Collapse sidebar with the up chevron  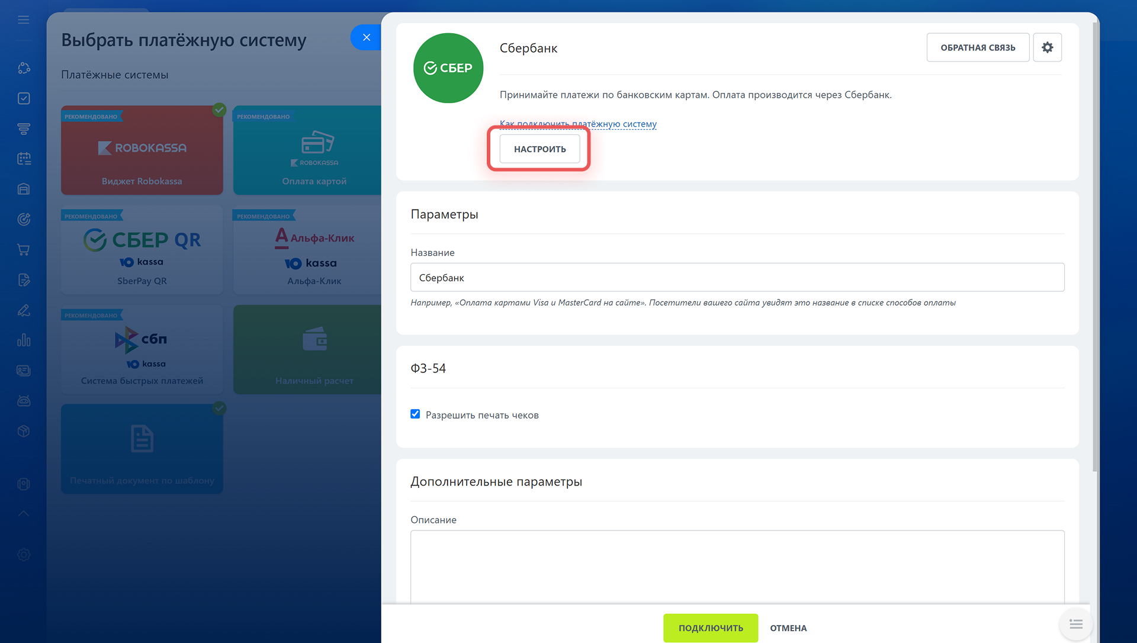click(24, 513)
